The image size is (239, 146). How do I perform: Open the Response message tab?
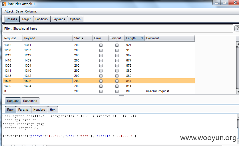30,101
